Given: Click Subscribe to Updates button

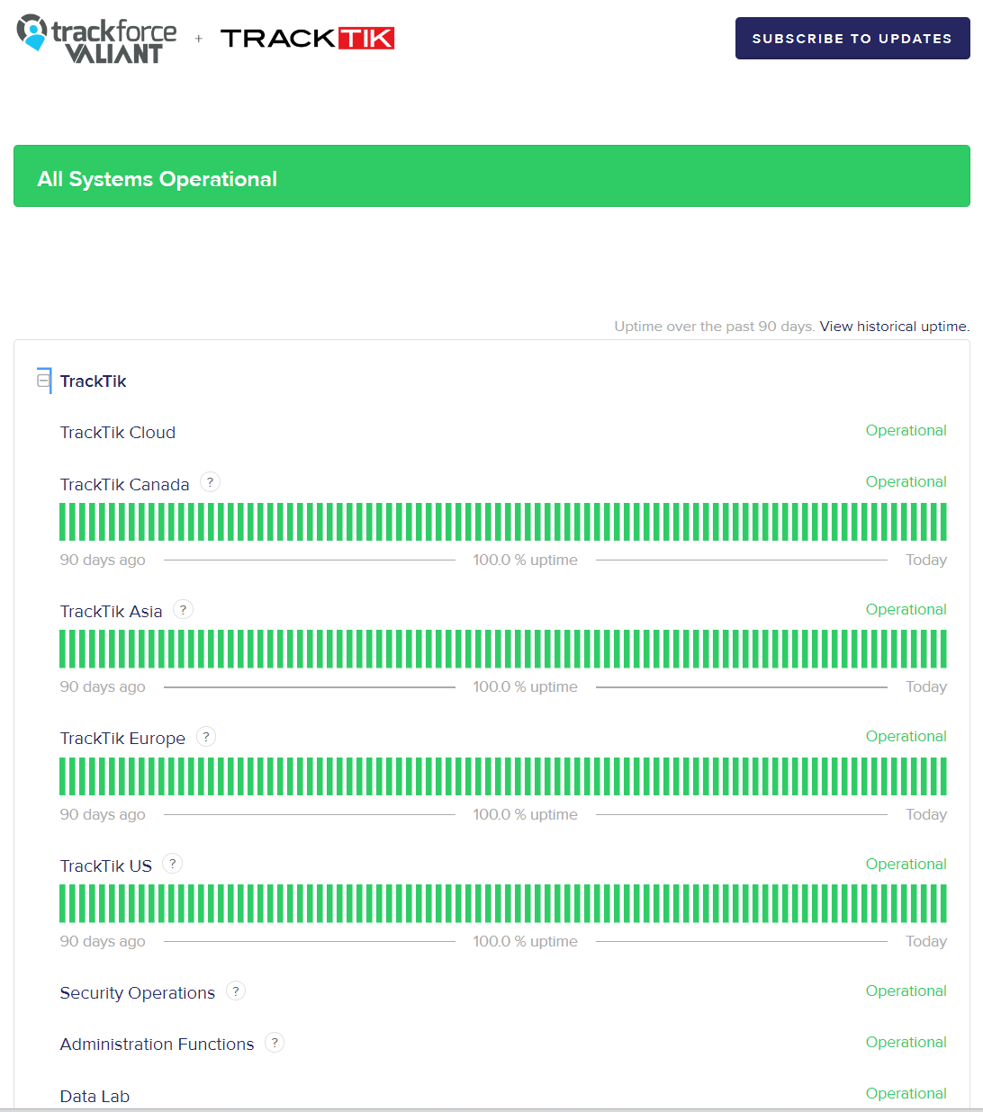Looking at the screenshot, I should tap(852, 39).
